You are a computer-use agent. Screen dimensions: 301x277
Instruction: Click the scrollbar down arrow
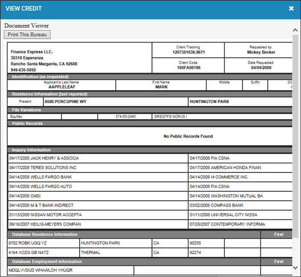[295, 268]
